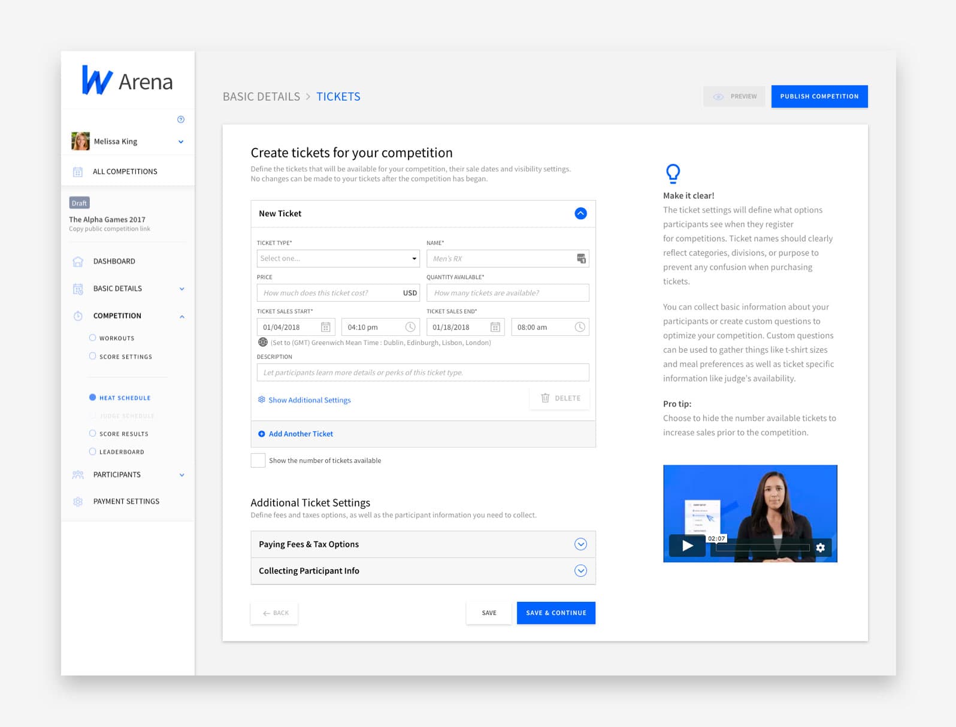
Task: Click Add Another Ticket link
Action: tap(301, 434)
